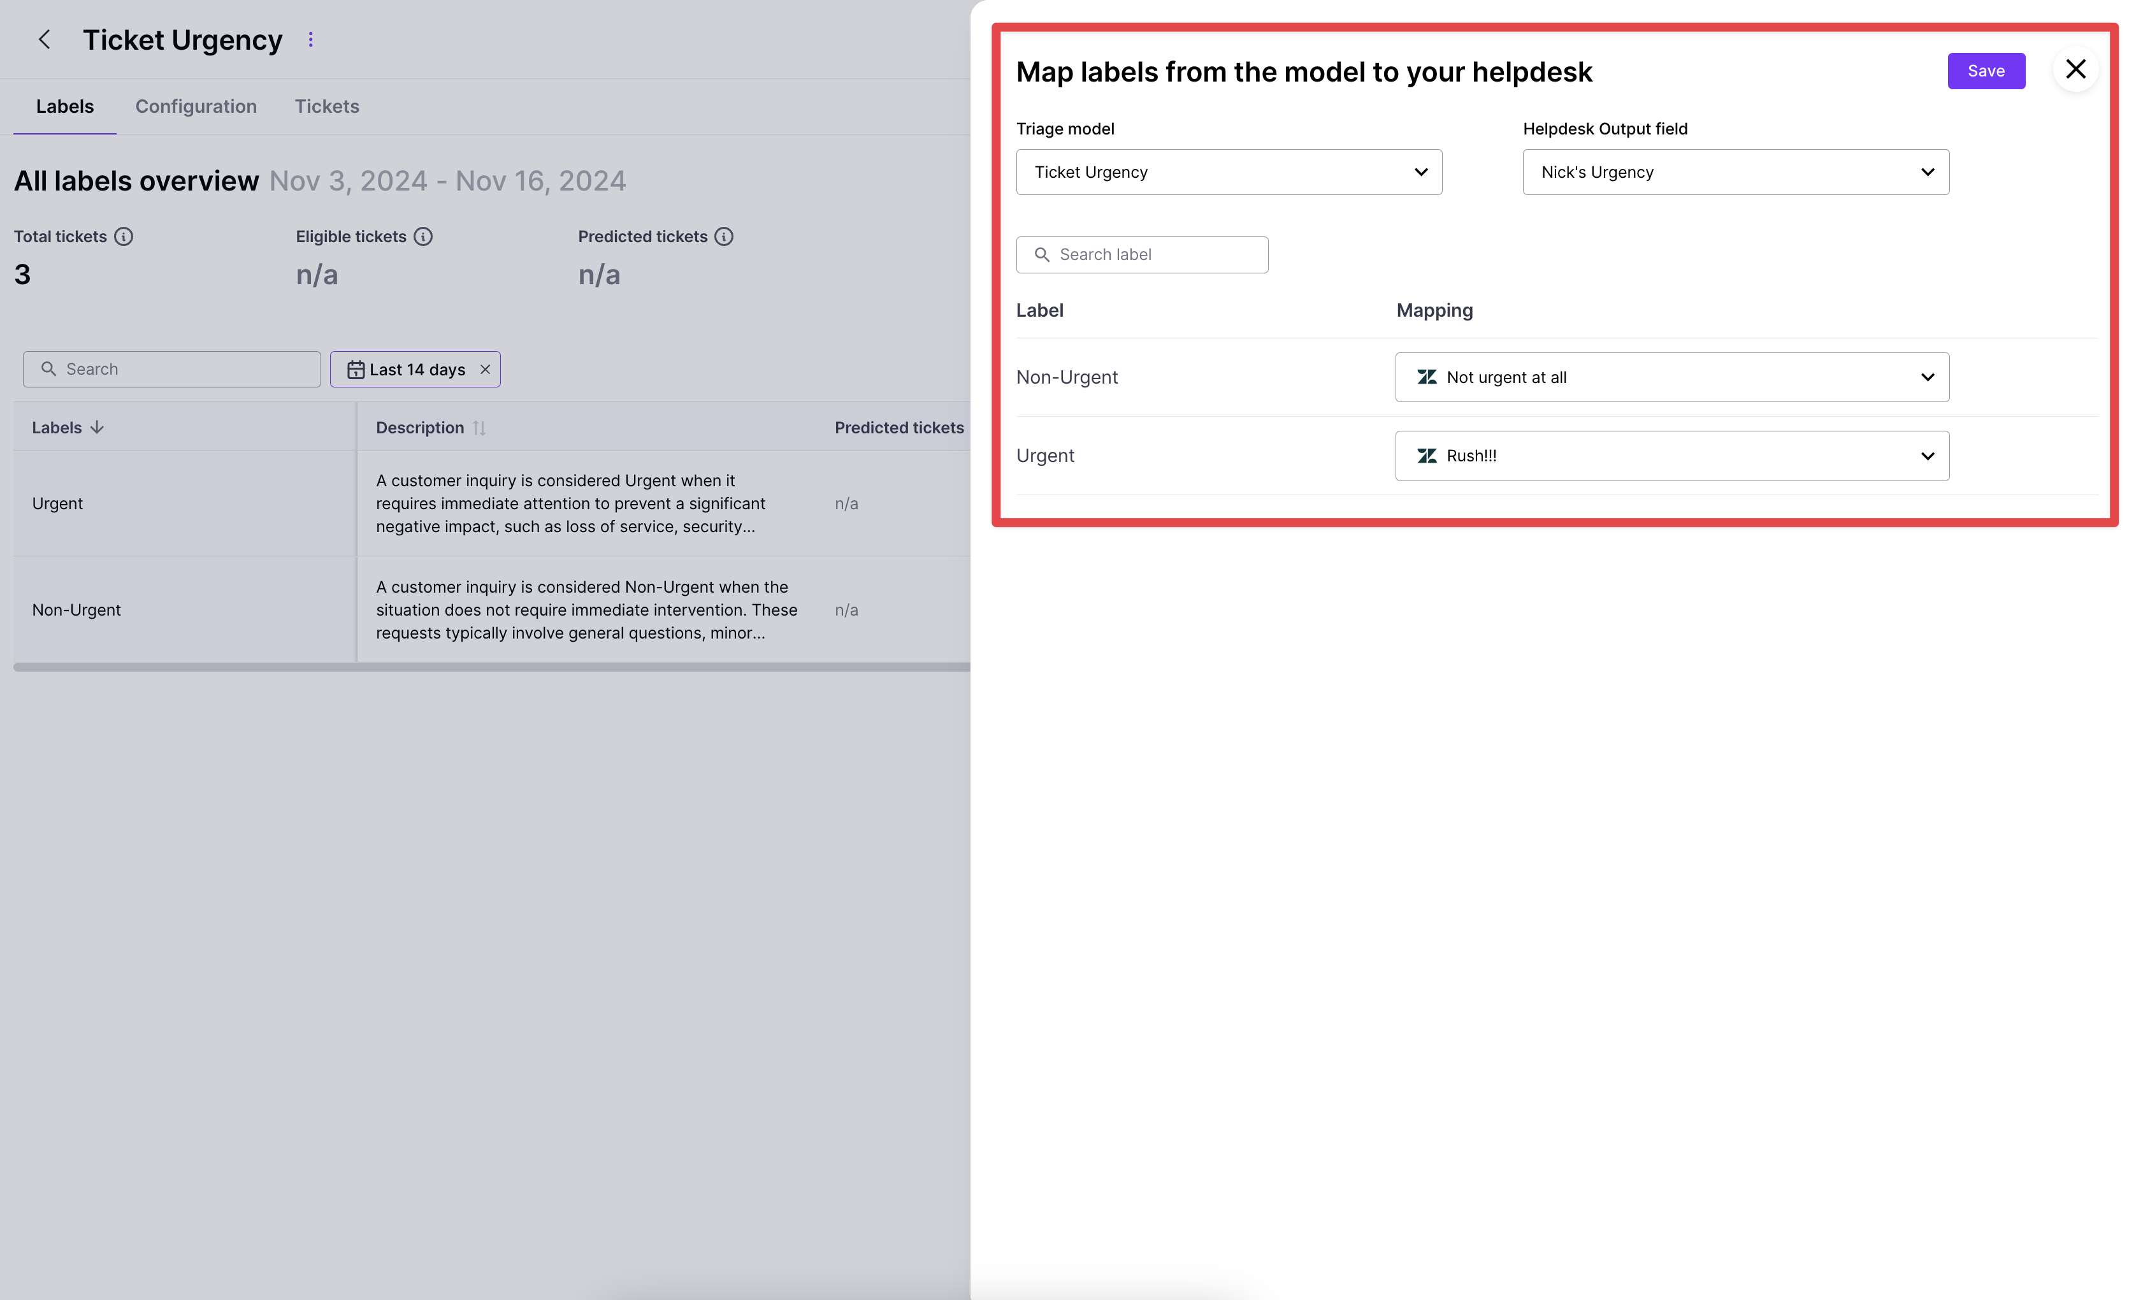Image resolution: width=2136 pixels, height=1300 pixels.
Task: Click the Zendesk icon in Not urgent mapping
Action: coord(1427,377)
